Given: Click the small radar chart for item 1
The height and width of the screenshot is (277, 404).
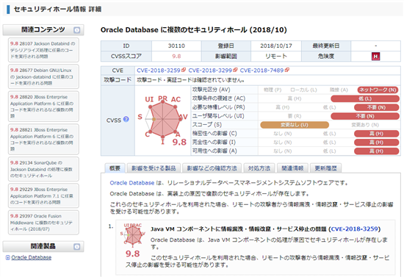Looking at the screenshot, I should pos(133,234).
